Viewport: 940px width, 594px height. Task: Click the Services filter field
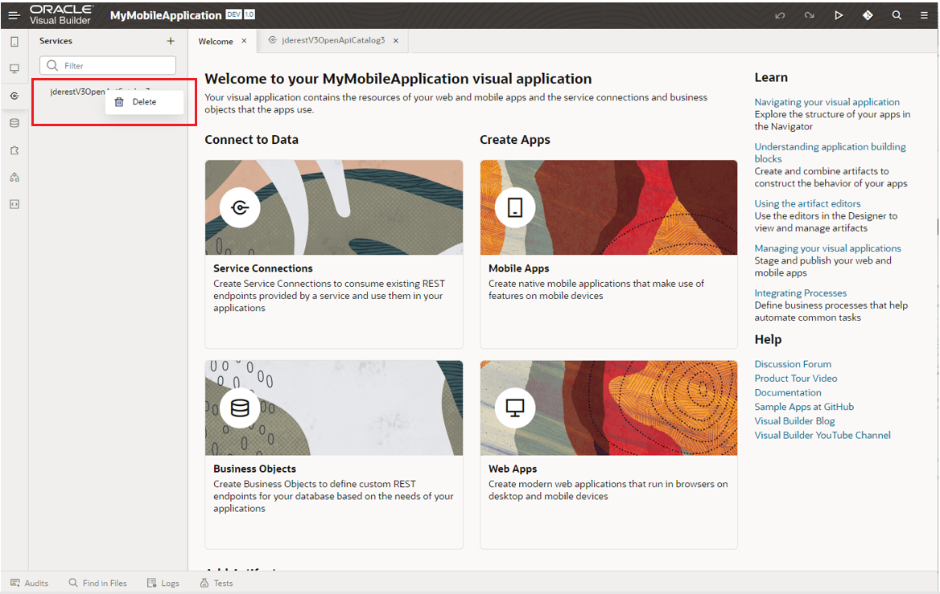coord(108,65)
